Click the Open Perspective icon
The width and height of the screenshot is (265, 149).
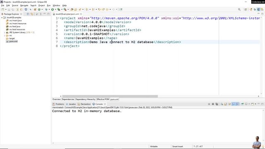click(246, 10)
